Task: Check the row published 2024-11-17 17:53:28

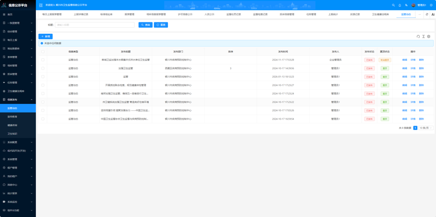Action: pyautogui.click(x=43, y=60)
